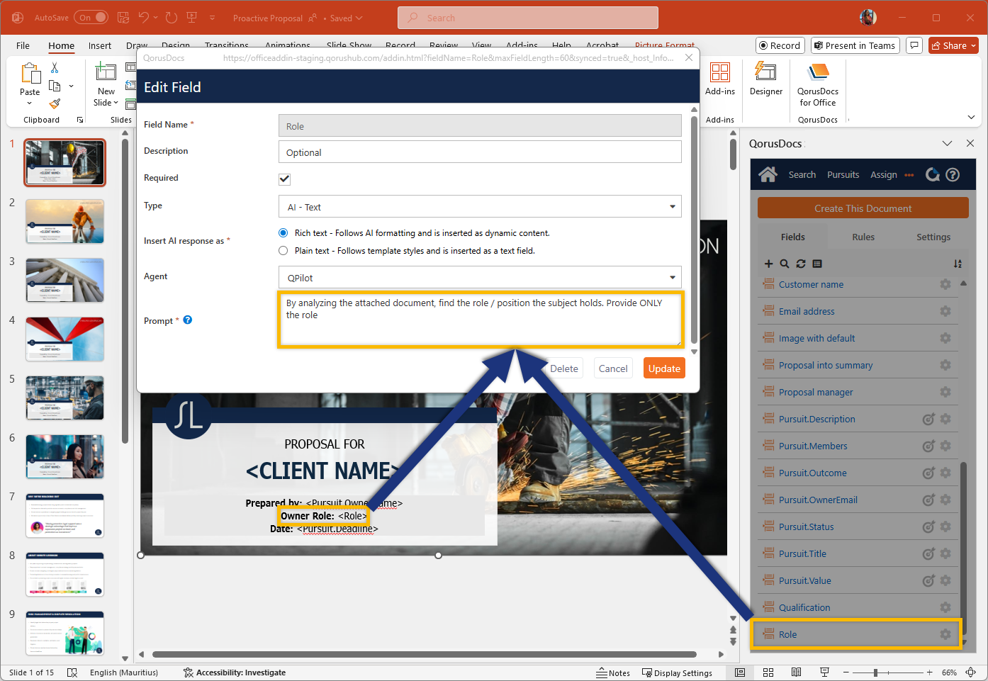
Task: Click the refresh fields icon
Action: click(801, 264)
